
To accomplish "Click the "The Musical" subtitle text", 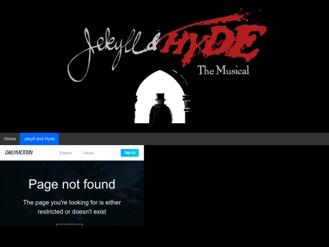I will [x=223, y=70].
